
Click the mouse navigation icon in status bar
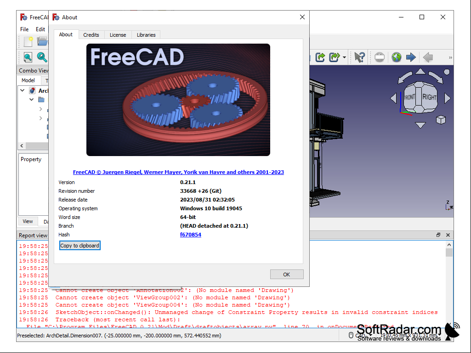pyautogui.click(x=351, y=335)
